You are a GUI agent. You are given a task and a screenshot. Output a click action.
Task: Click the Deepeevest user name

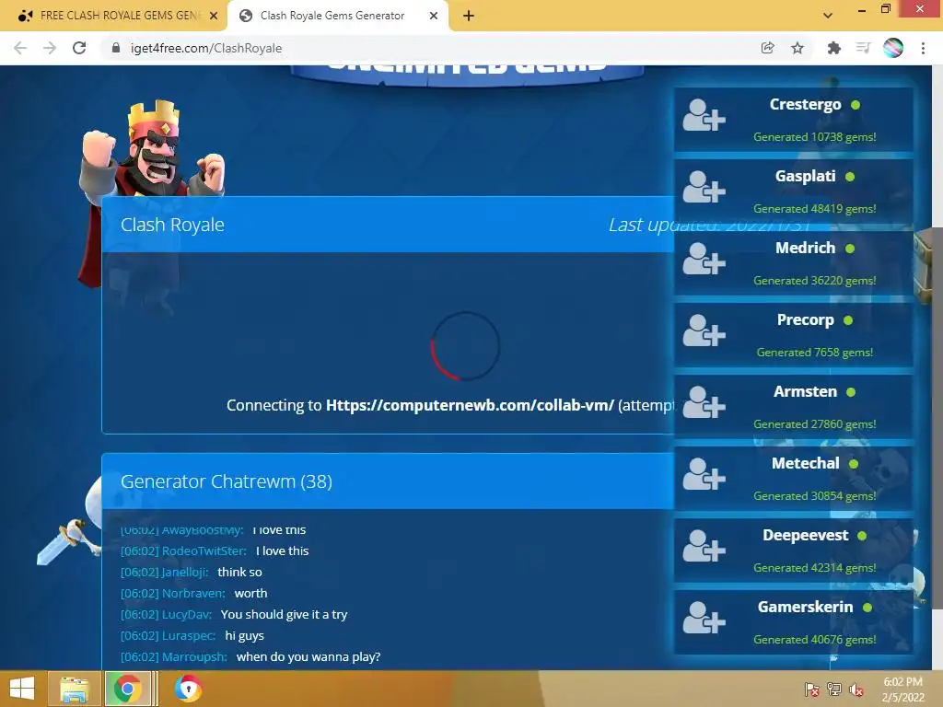[x=805, y=535]
